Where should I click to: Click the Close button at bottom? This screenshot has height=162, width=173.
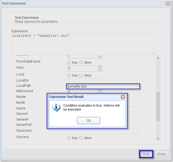161,154
